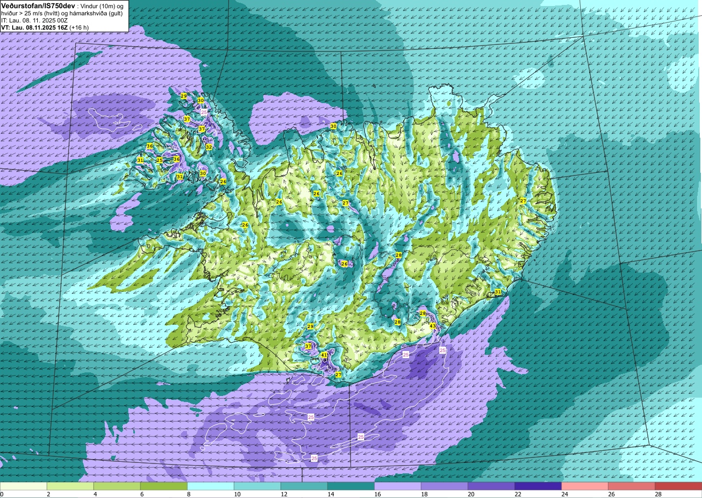Click the 20–22 m/s legend color swatch
This screenshot has height=498, width=702.
point(491,486)
